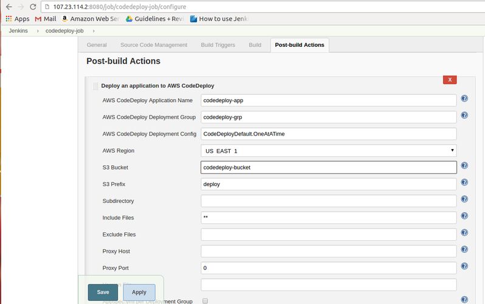Open help icon for Subdirectory field
The image size is (485, 304).
[x=464, y=199]
